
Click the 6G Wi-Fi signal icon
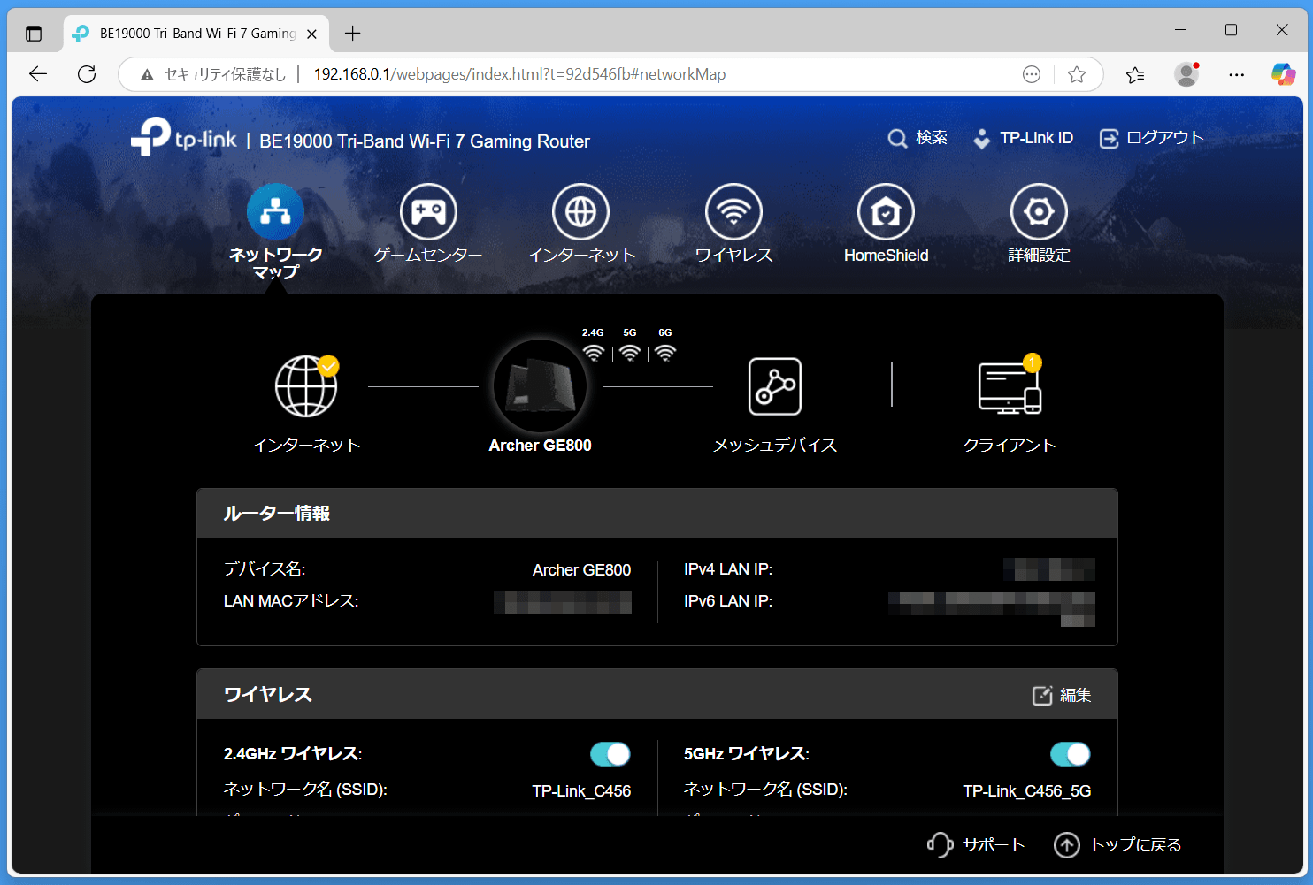665,353
